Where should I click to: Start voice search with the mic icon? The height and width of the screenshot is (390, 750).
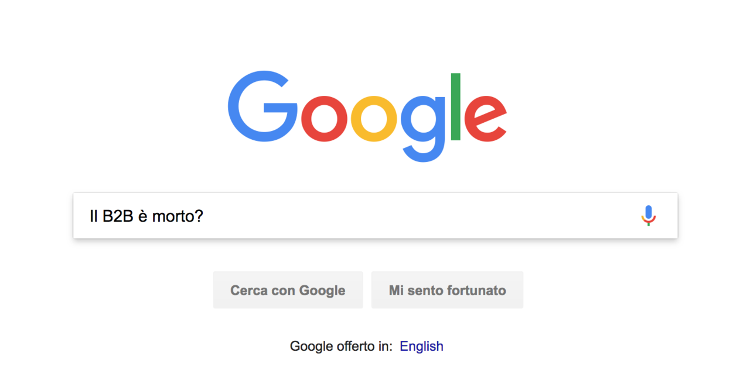point(648,216)
